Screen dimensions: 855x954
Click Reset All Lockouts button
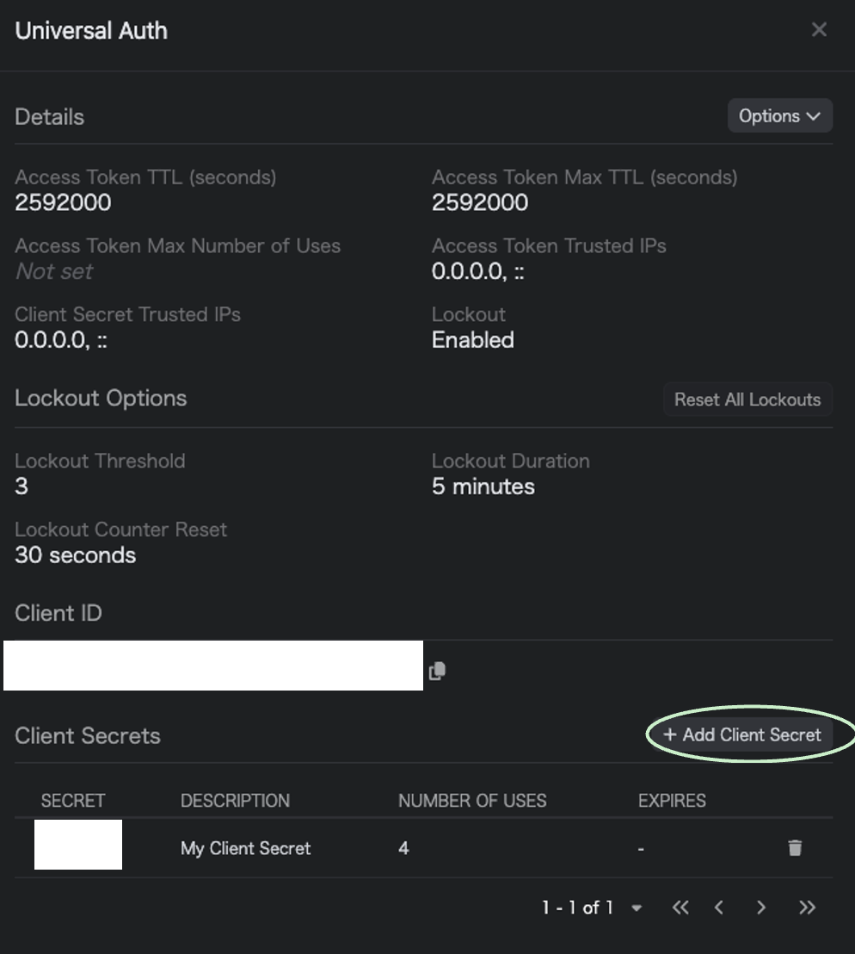point(747,400)
